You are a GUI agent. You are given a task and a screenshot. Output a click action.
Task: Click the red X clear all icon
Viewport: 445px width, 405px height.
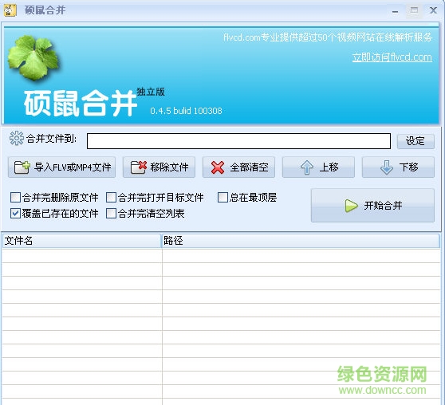tap(218, 167)
